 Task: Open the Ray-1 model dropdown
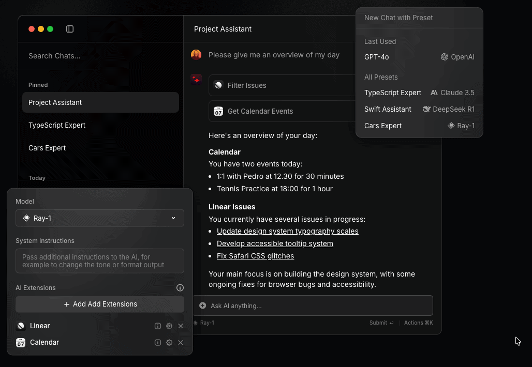[100, 218]
